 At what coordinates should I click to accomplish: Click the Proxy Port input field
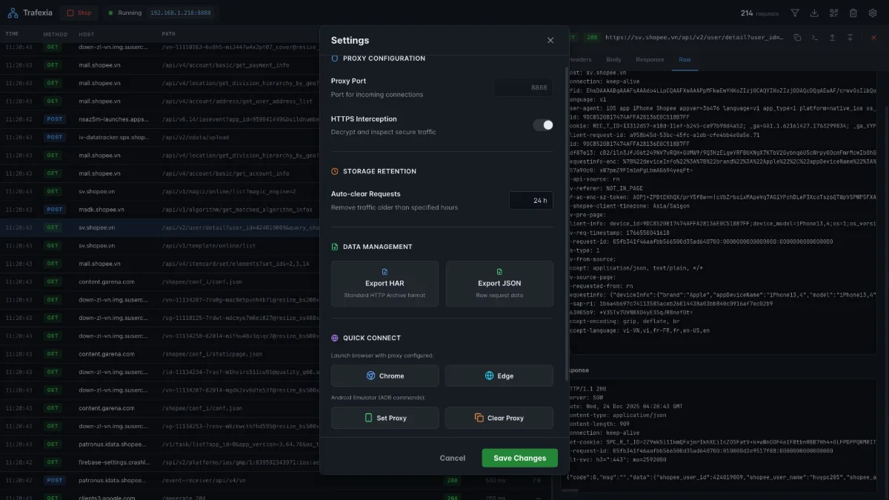click(523, 87)
